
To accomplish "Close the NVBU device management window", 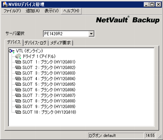I will 158,5.
